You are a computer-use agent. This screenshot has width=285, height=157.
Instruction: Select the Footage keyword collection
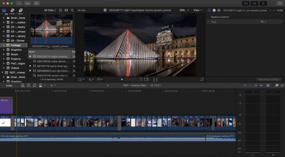(x=16, y=45)
